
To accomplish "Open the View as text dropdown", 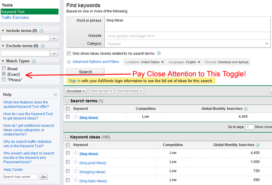I will coord(102,91).
